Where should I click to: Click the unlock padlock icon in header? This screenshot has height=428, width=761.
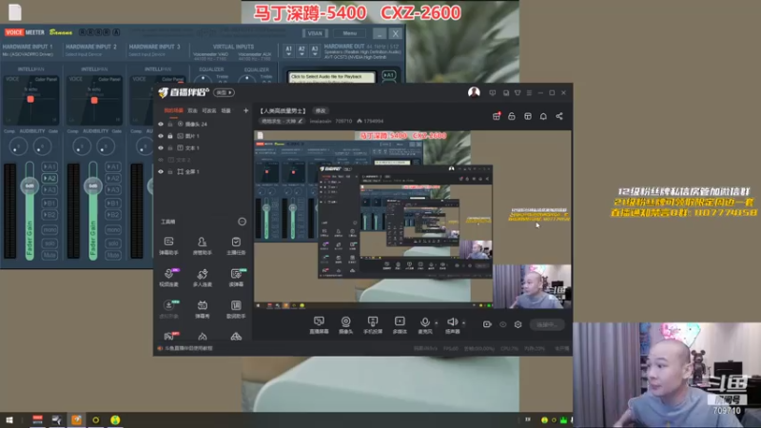[x=512, y=116]
